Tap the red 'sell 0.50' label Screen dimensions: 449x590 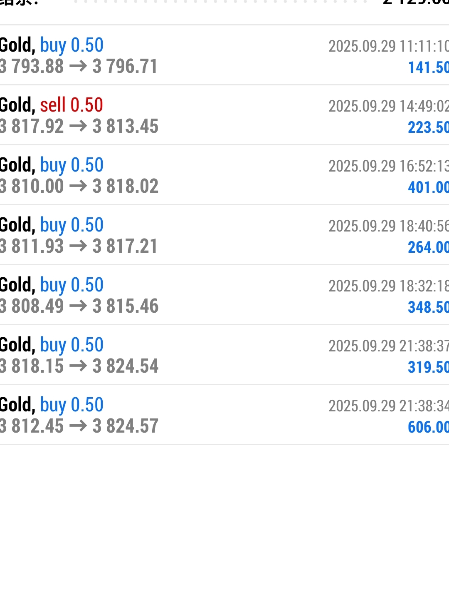(x=72, y=105)
